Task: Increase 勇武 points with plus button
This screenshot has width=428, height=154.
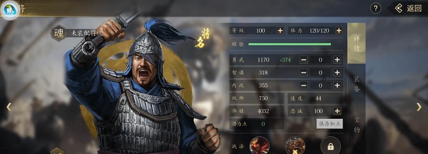Action: tap(337, 60)
